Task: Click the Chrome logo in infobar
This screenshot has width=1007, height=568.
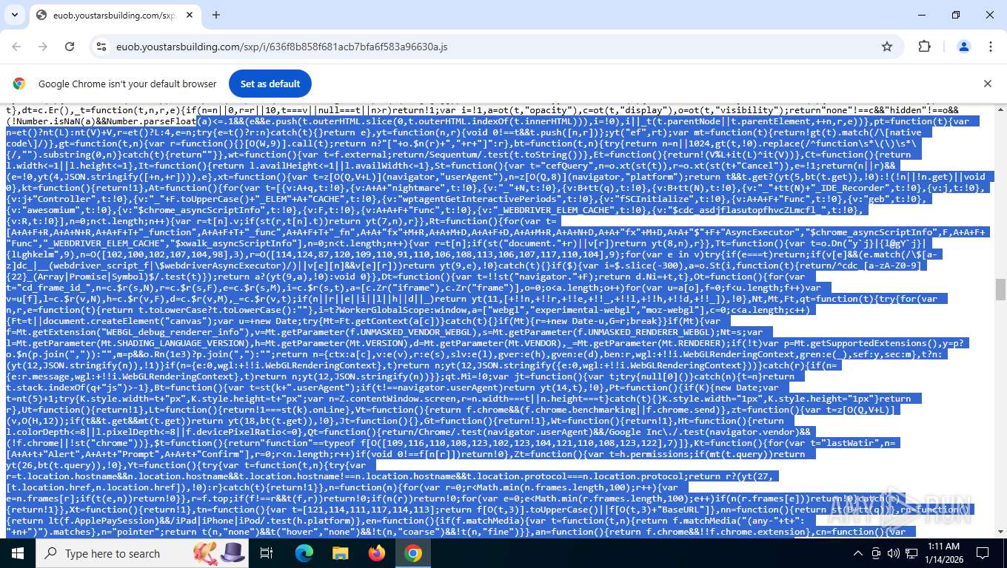Action: [x=19, y=84]
